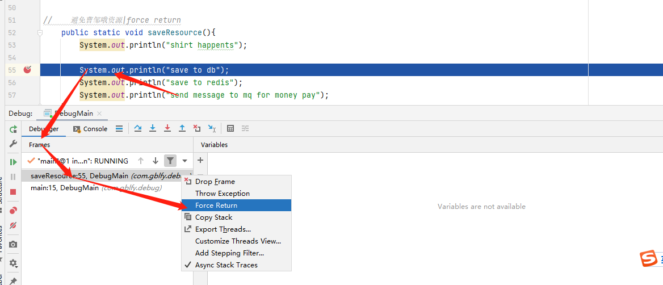Screen dimensions: 663x285
Task: Expand the thread selector dropdown arrow
Action: tap(185, 161)
